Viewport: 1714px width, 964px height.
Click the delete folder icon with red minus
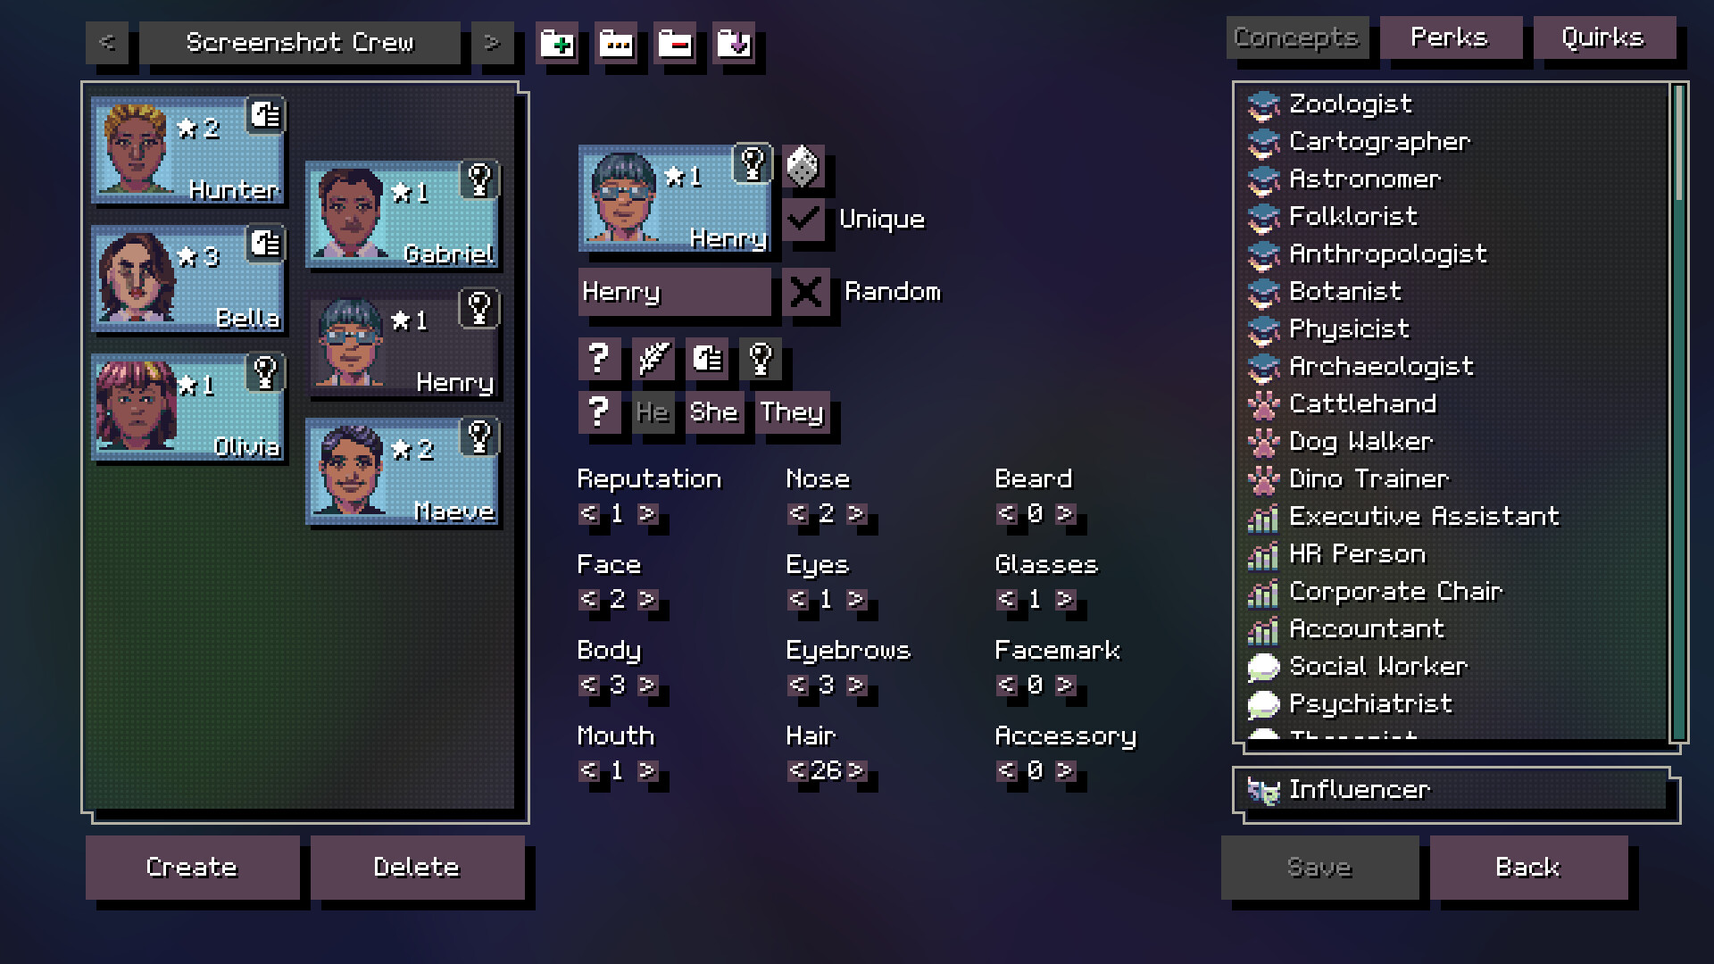676,45
